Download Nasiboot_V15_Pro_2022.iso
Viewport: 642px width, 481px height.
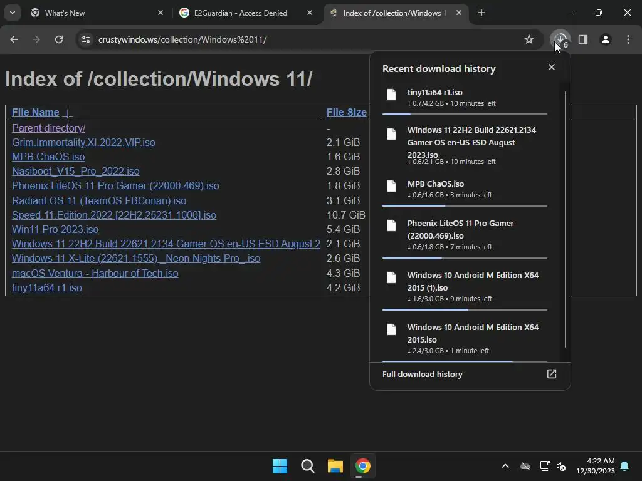click(76, 171)
